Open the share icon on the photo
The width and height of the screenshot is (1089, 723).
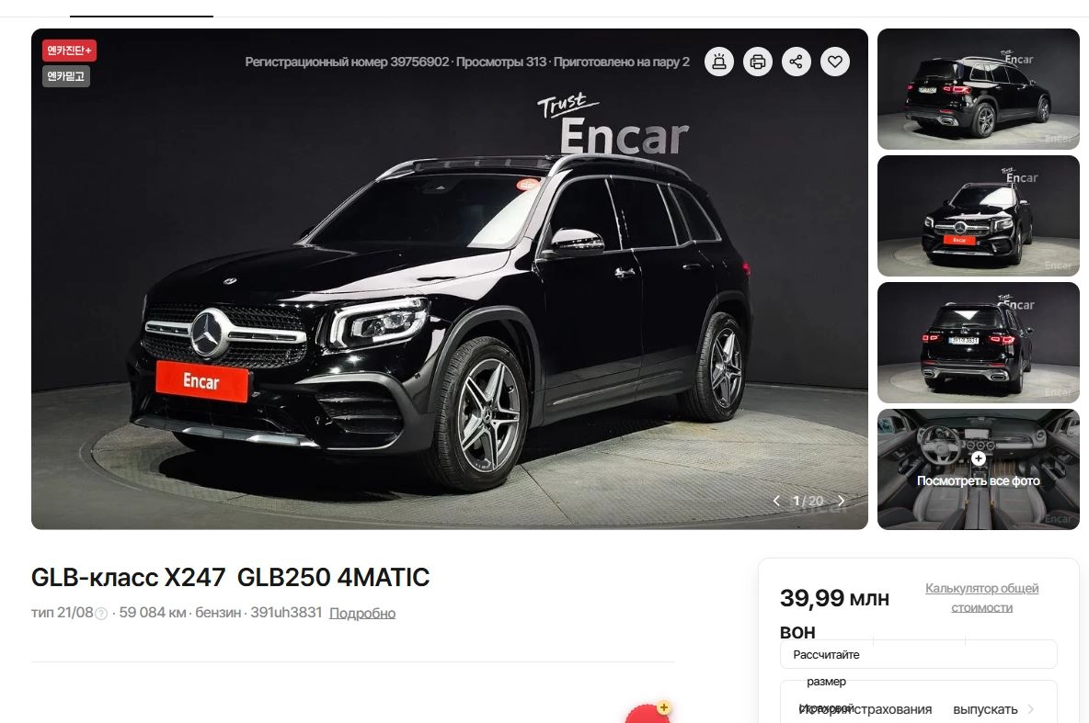pyautogui.click(x=796, y=62)
